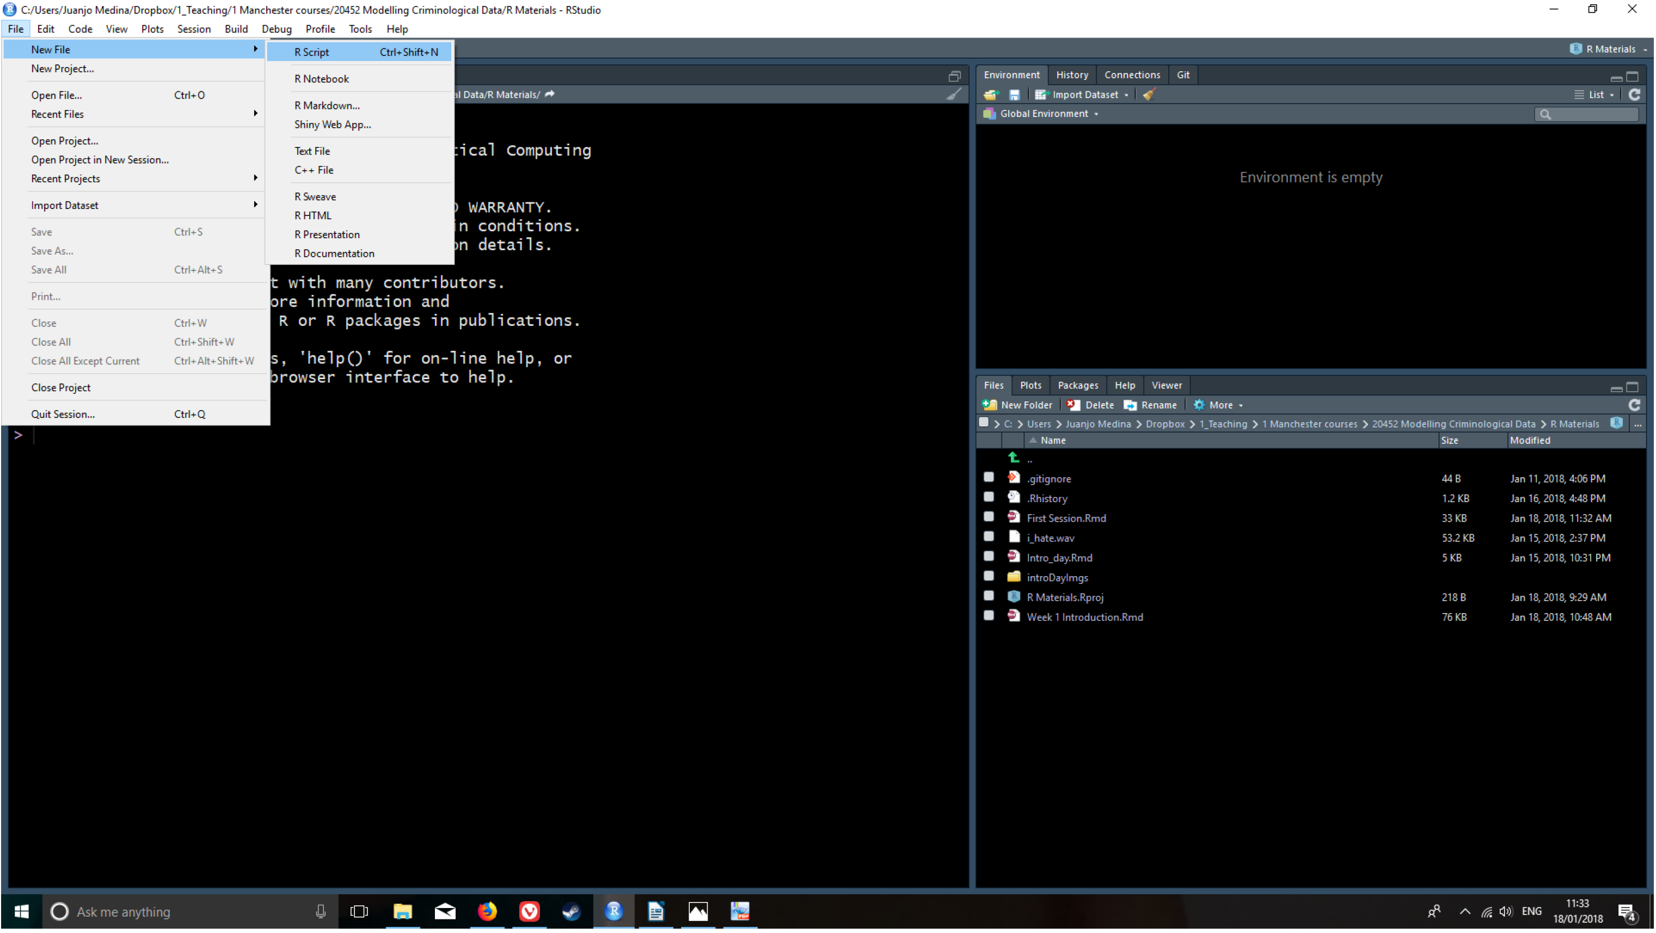Refresh the Environment pane
1656x933 pixels.
(1634, 95)
